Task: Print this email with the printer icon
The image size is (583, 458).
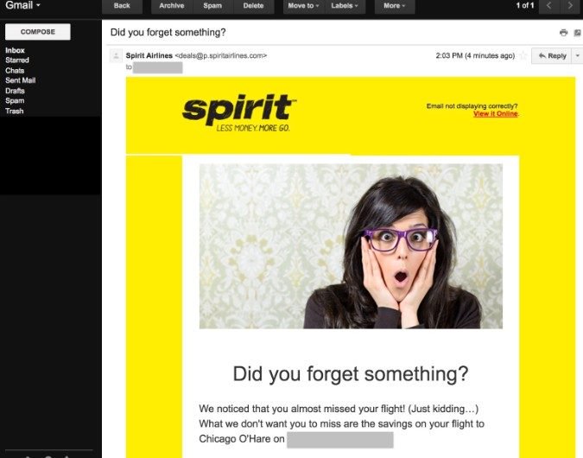Action: 563,33
